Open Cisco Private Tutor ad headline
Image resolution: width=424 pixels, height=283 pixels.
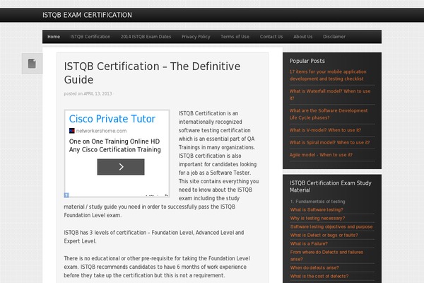pyautogui.click(x=112, y=119)
